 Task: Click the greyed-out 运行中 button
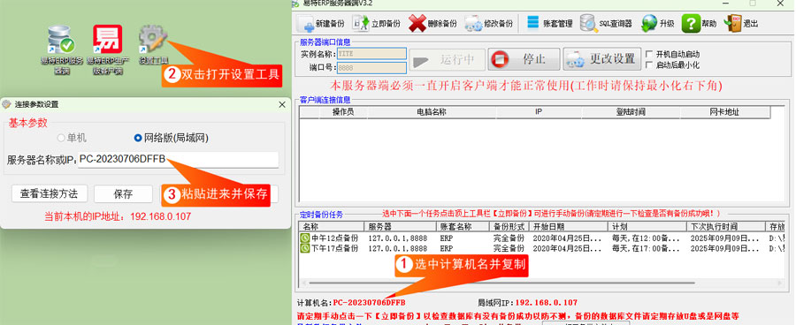click(448, 60)
